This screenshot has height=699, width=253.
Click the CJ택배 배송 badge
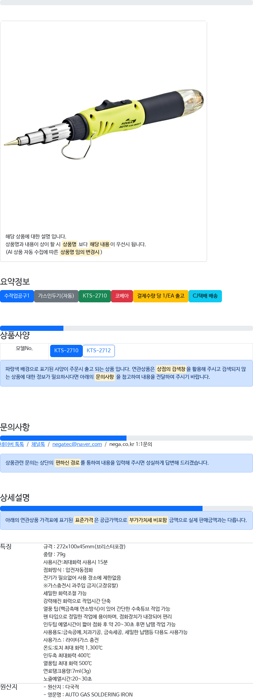point(205,296)
